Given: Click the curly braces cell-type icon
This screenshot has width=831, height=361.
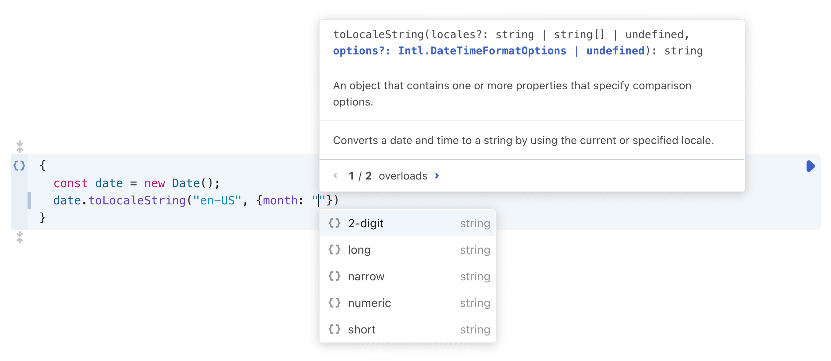Looking at the screenshot, I should pyautogui.click(x=19, y=165).
